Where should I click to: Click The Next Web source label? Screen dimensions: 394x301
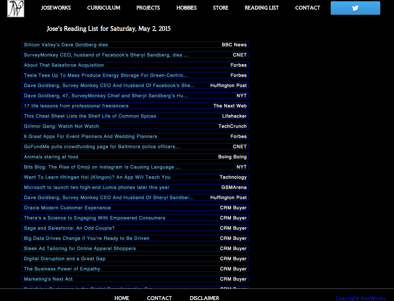tap(230, 106)
